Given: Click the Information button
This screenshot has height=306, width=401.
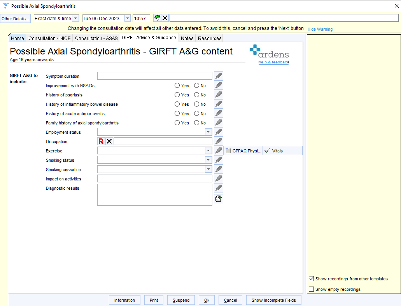Looking at the screenshot, I should click(x=124, y=300).
